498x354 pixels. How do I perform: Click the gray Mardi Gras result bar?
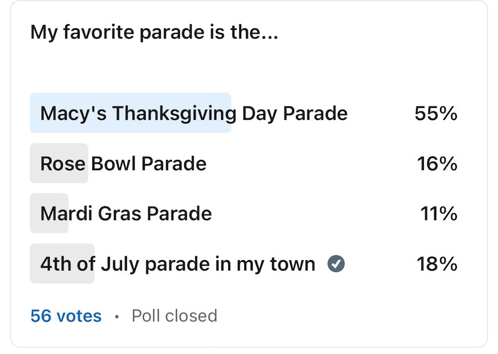pos(49,213)
